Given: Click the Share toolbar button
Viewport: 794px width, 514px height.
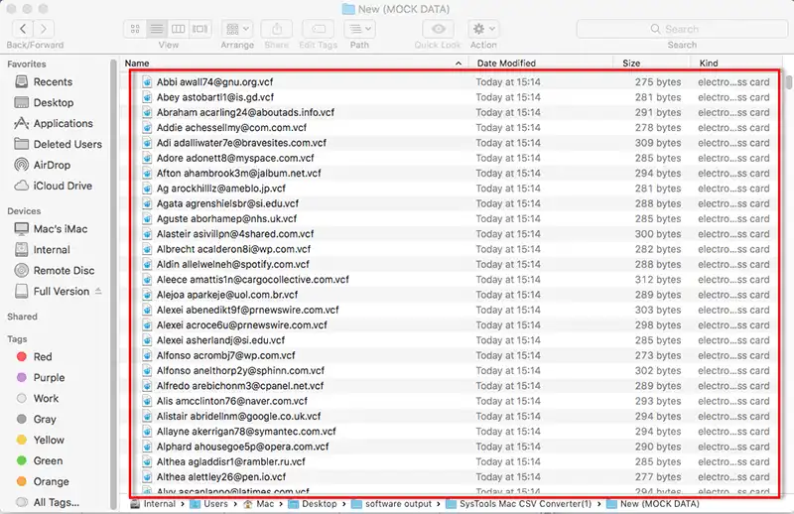Looking at the screenshot, I should [x=277, y=29].
